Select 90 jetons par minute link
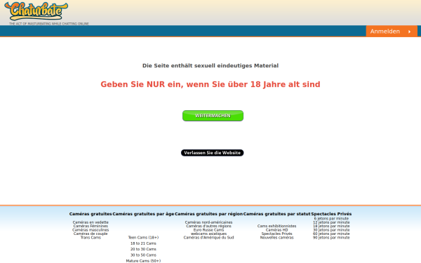 (x=331, y=237)
